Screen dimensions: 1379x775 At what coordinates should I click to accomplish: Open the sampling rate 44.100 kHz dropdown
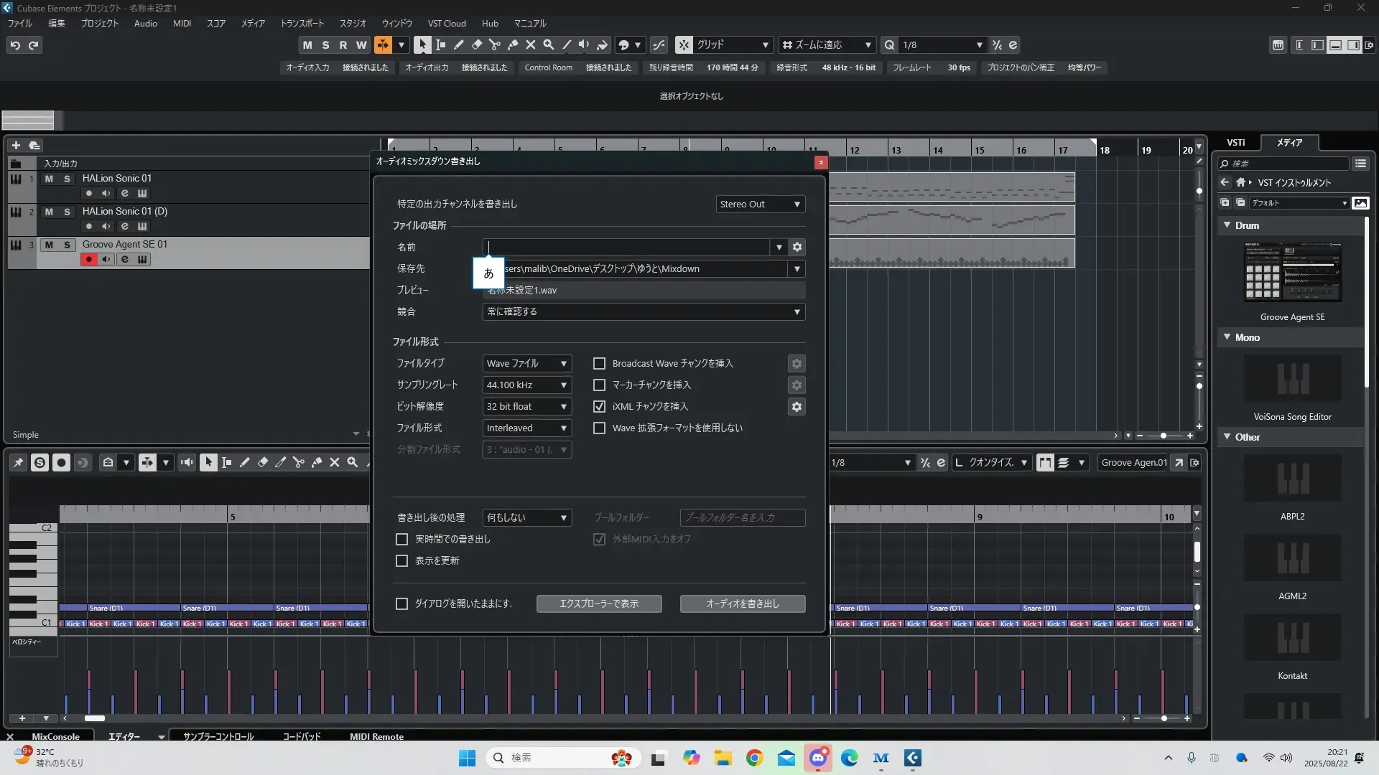coord(526,385)
